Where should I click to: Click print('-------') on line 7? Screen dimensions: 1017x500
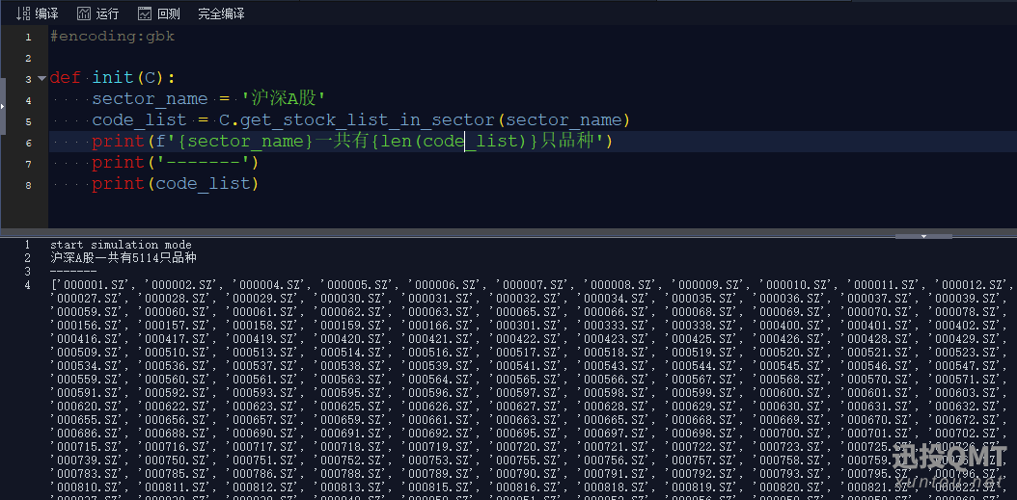click(176, 162)
